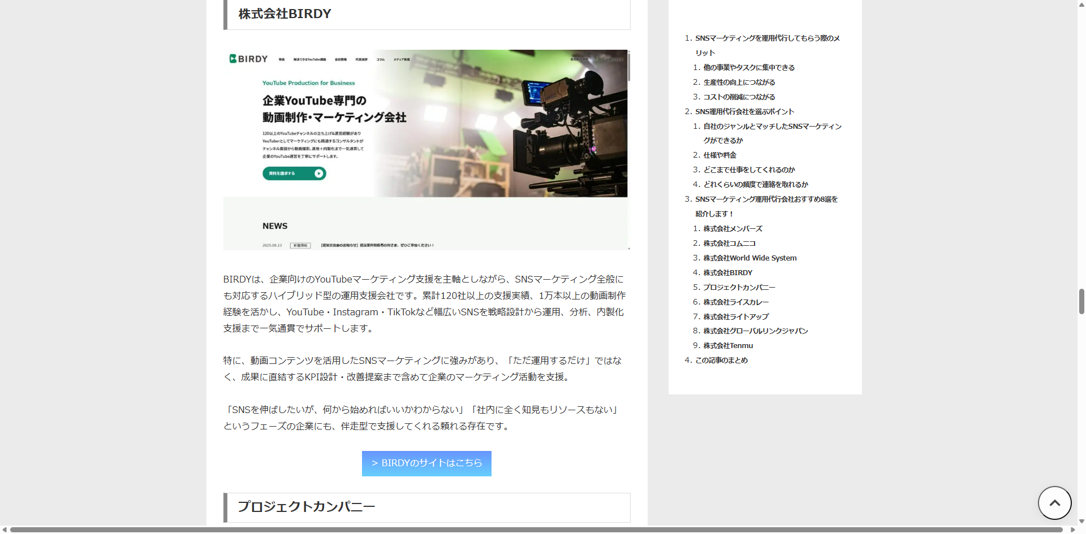
Task: Open 株式会社Tenmu table of contents link
Action: [728, 346]
